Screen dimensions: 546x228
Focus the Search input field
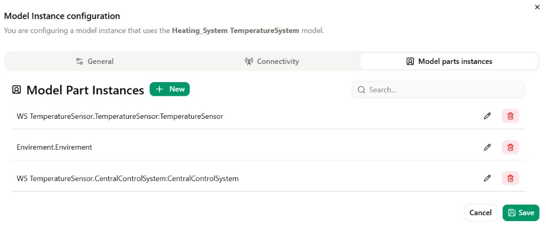pyautogui.click(x=438, y=90)
